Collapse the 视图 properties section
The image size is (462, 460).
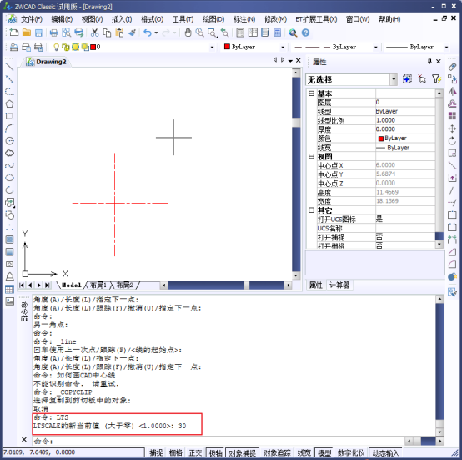pos(311,156)
